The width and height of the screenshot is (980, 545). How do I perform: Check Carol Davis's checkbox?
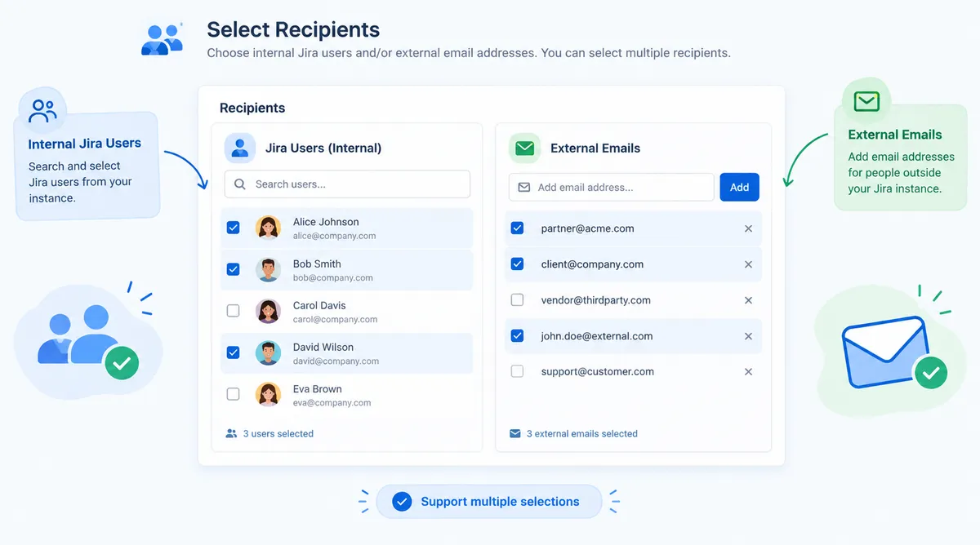point(233,311)
